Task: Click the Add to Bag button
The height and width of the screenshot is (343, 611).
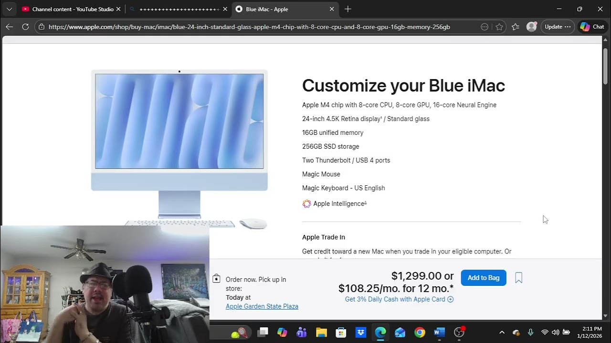Action: (484, 278)
